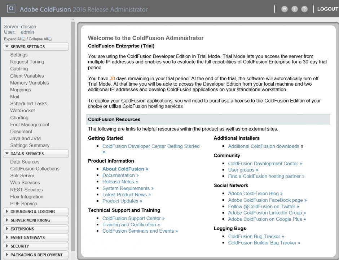Open ColdFusion Developer Center Getting Started link
Viewport: 339px width, 260px height.
151,149
